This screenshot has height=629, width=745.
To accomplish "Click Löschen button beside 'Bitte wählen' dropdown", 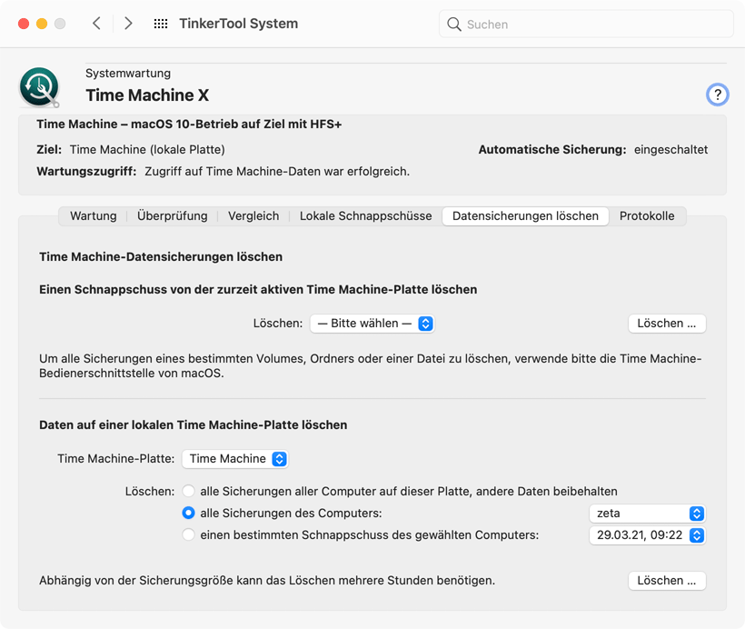I will (x=667, y=324).
